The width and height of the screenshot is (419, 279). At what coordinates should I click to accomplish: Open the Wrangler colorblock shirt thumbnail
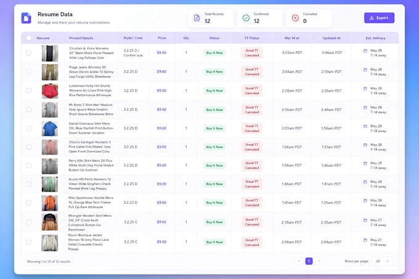click(x=50, y=222)
